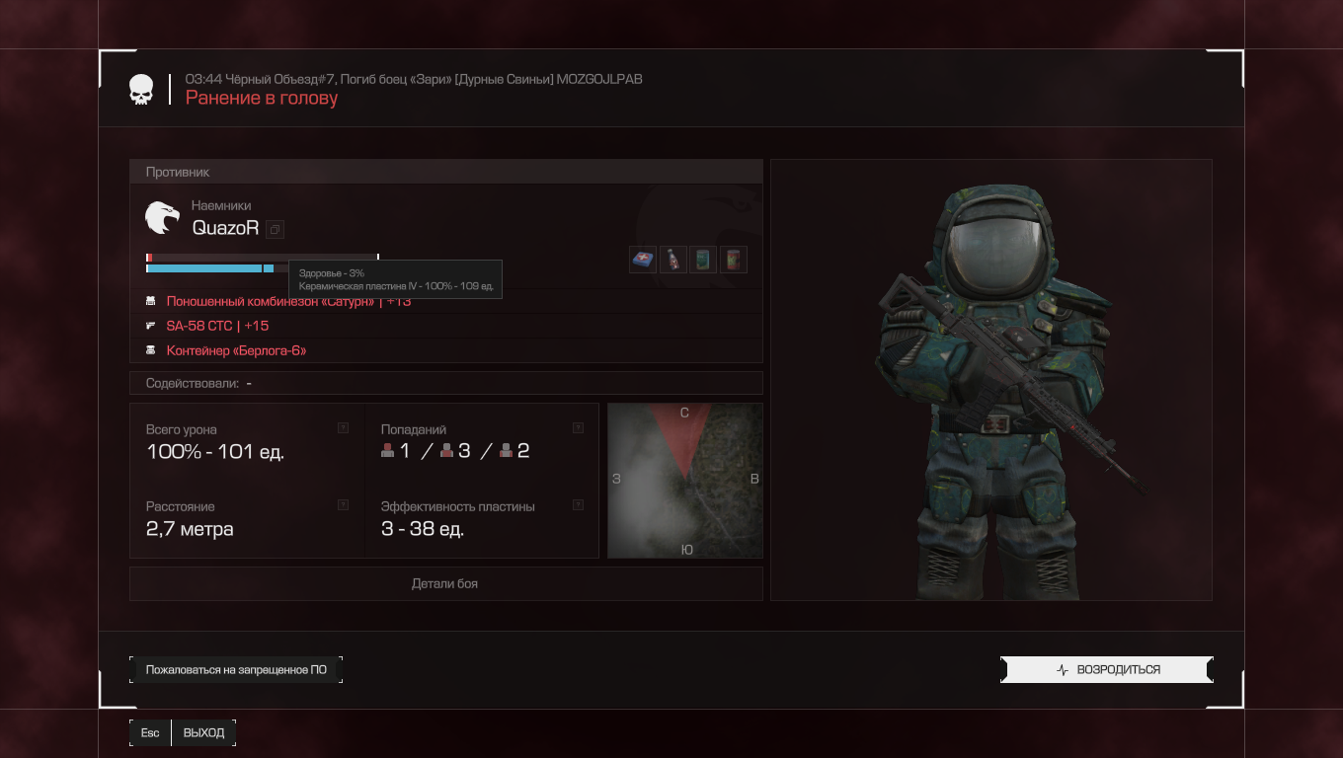Click the Здоровье - 3% tooltip text
Image resolution: width=1343 pixels, height=758 pixels.
click(332, 273)
